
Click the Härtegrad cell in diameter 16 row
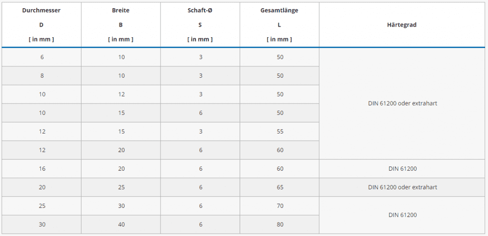point(402,169)
